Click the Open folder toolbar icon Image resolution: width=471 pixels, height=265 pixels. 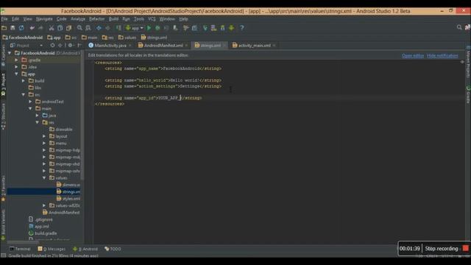4,28
